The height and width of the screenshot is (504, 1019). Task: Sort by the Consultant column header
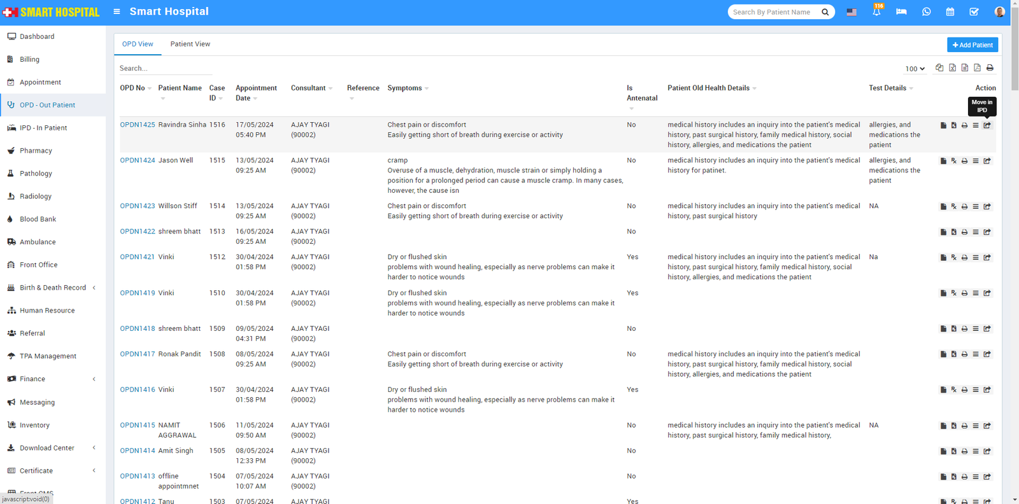(x=308, y=88)
